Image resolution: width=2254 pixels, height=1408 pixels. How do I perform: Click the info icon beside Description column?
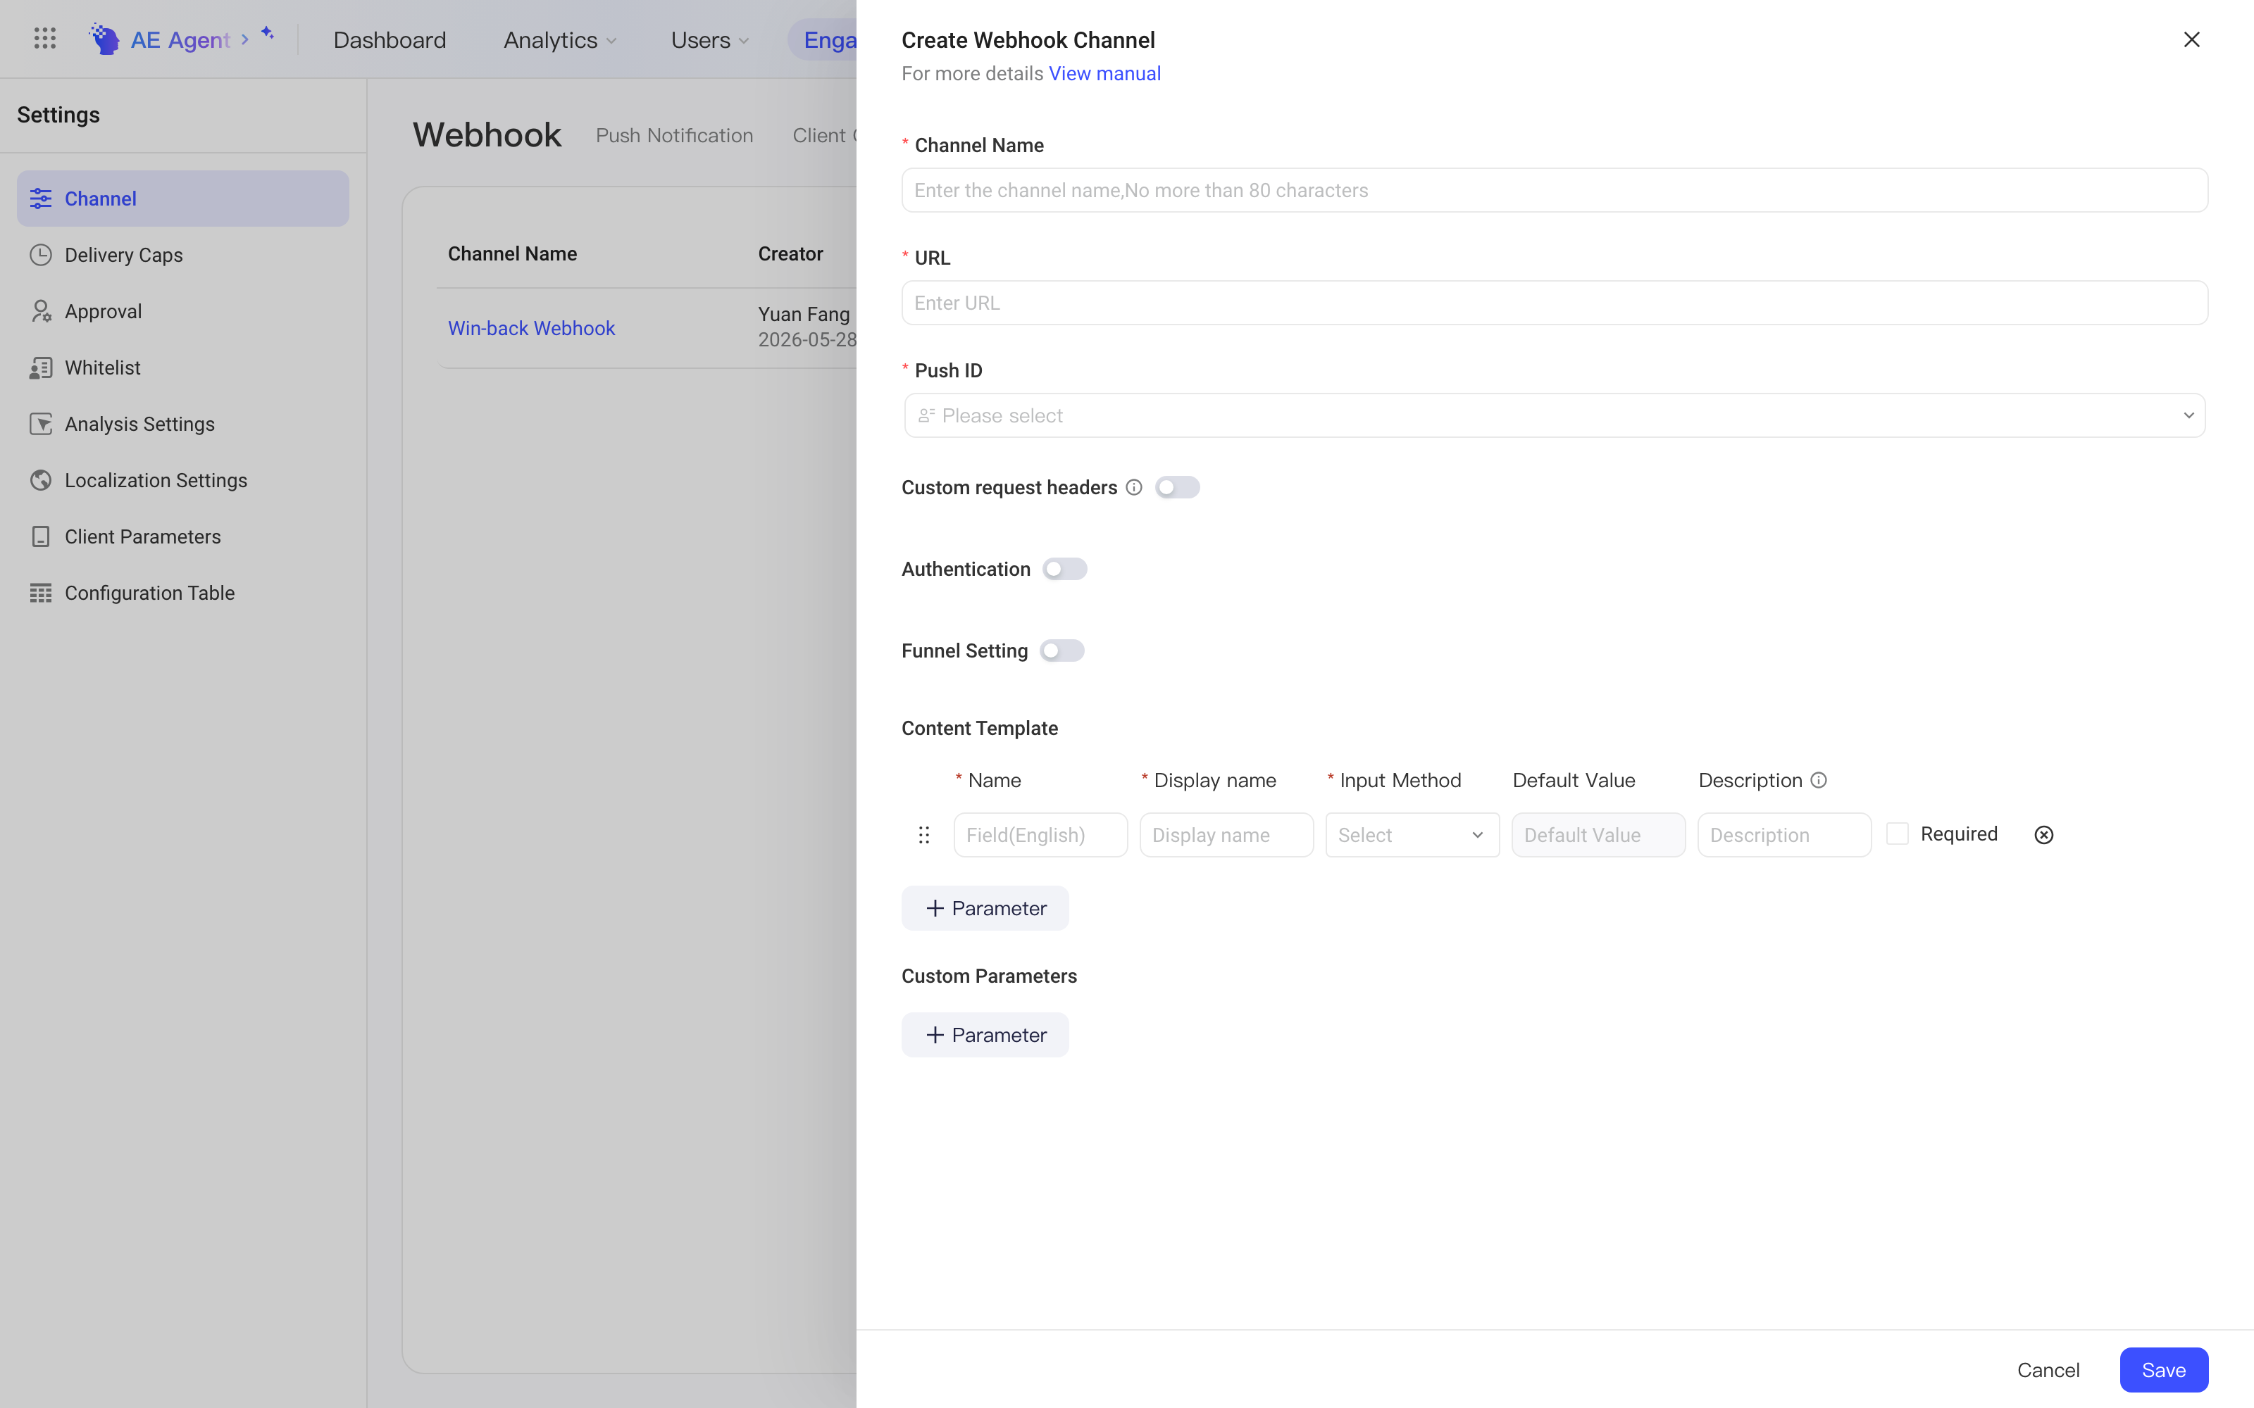[x=1818, y=780]
